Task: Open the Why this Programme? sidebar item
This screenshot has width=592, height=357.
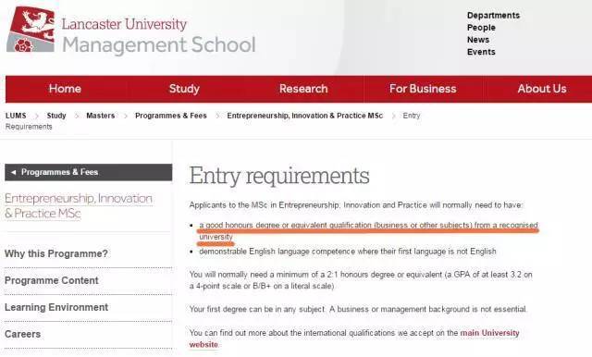Action: click(x=56, y=253)
